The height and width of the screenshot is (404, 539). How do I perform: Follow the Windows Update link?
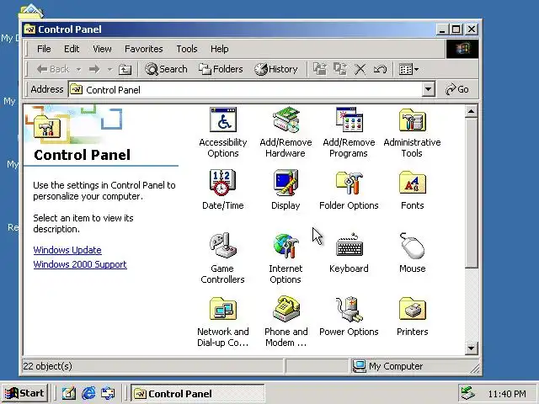[x=67, y=250]
